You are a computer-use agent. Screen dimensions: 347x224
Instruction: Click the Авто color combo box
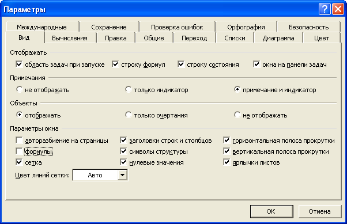tap(100, 175)
